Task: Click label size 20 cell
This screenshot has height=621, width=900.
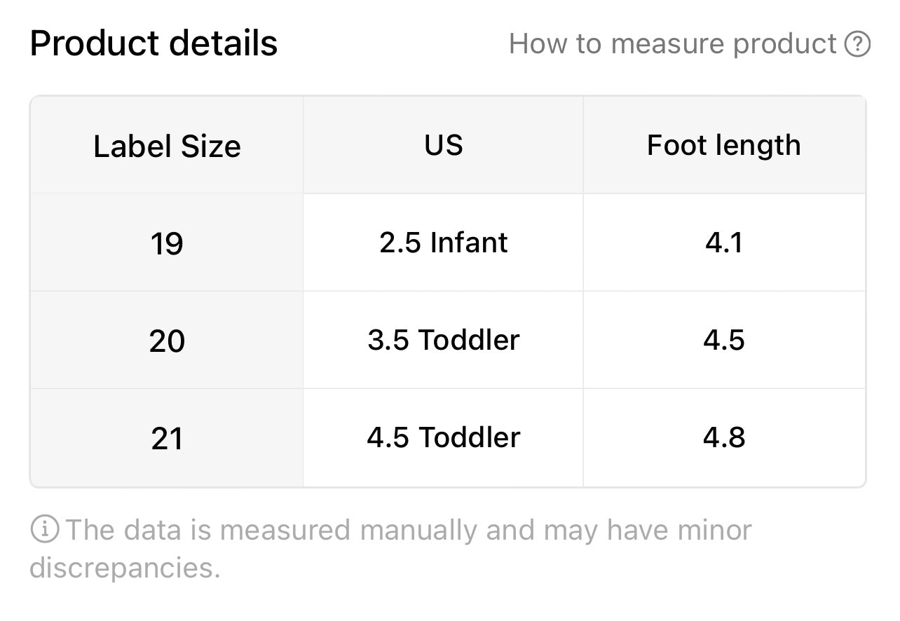Action: [x=167, y=341]
